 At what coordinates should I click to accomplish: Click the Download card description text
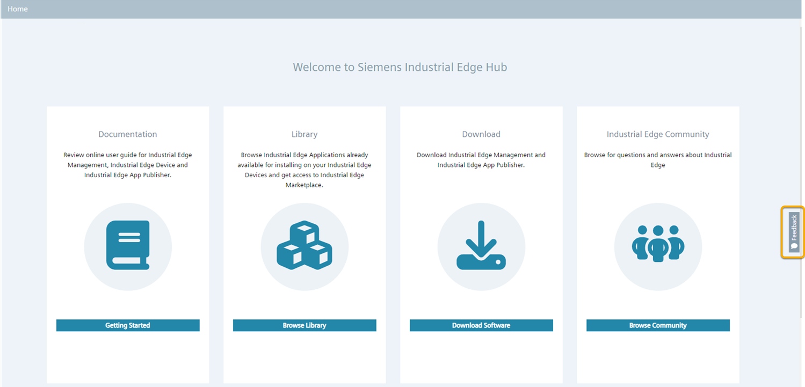pos(481,159)
